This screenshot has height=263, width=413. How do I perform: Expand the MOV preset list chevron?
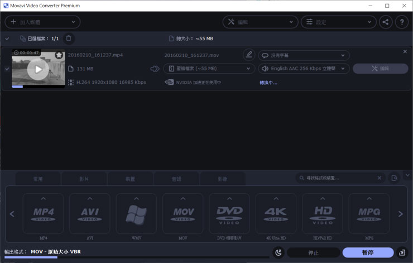click(183, 198)
